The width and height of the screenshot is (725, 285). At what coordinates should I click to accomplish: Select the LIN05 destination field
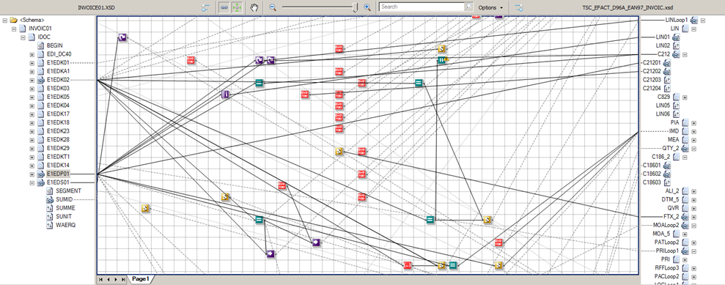pos(663,106)
